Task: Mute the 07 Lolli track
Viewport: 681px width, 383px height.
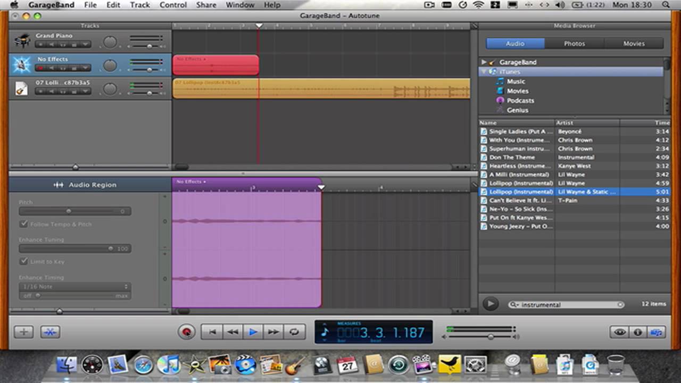Action: point(52,91)
